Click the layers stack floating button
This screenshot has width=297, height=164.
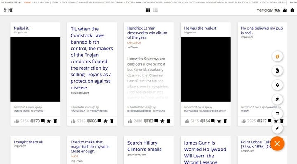(277, 99)
